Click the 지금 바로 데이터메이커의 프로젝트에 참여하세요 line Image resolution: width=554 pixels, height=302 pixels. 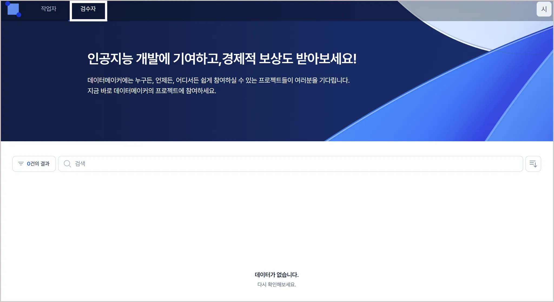(x=151, y=91)
